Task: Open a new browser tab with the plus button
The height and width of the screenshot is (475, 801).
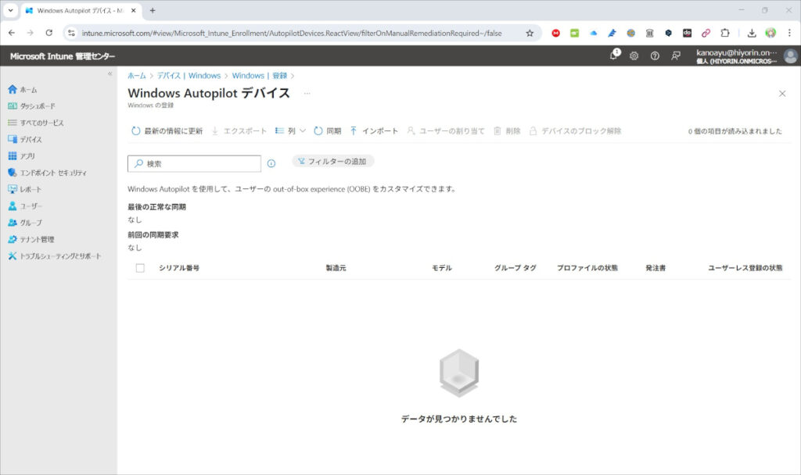Action: pos(153,10)
